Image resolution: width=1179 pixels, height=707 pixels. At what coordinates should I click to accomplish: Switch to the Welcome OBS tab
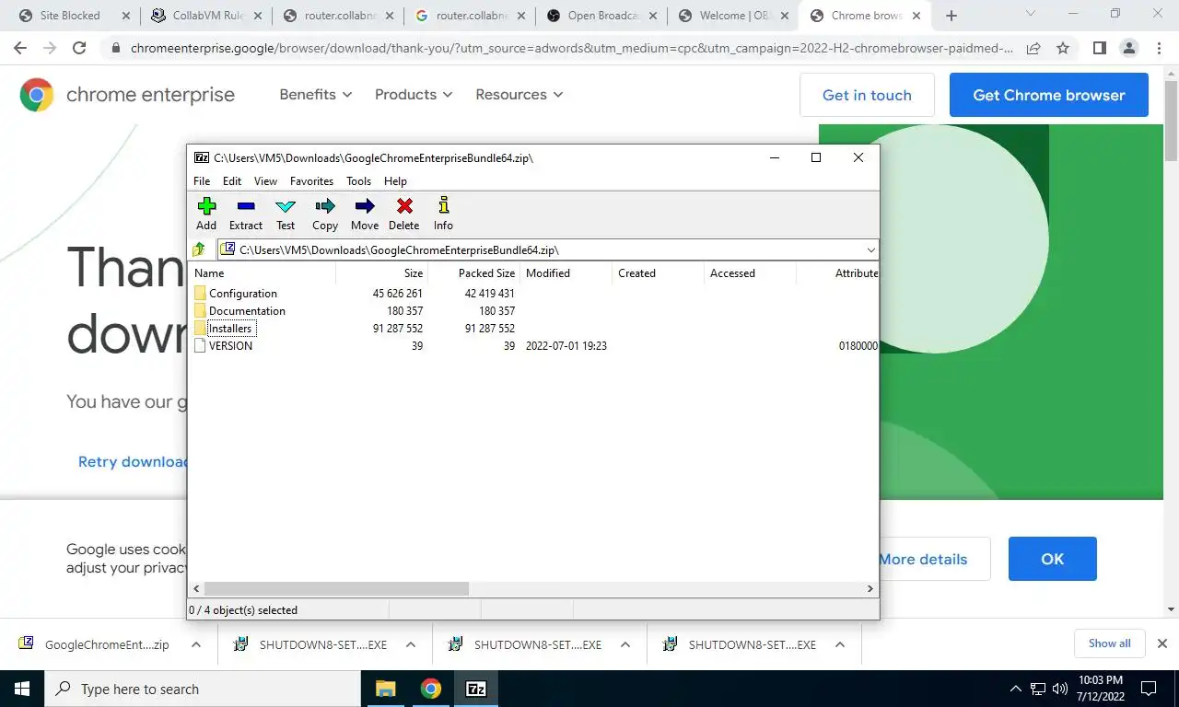click(735, 16)
